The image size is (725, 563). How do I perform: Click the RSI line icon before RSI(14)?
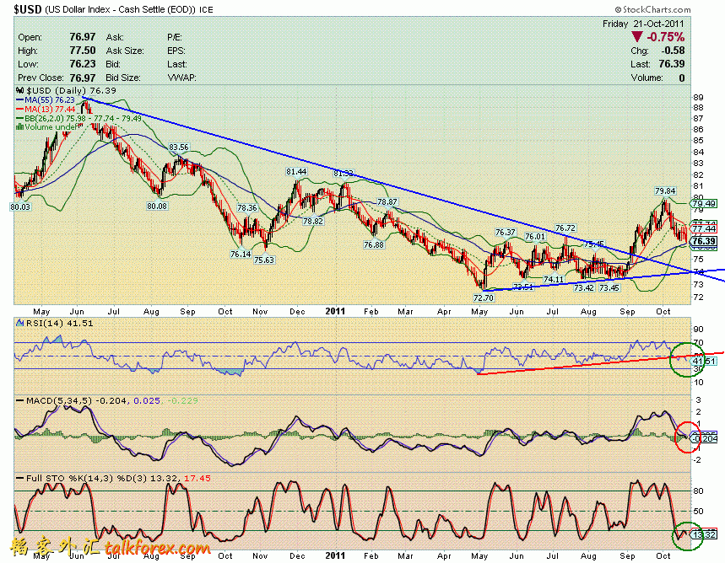click(20, 324)
